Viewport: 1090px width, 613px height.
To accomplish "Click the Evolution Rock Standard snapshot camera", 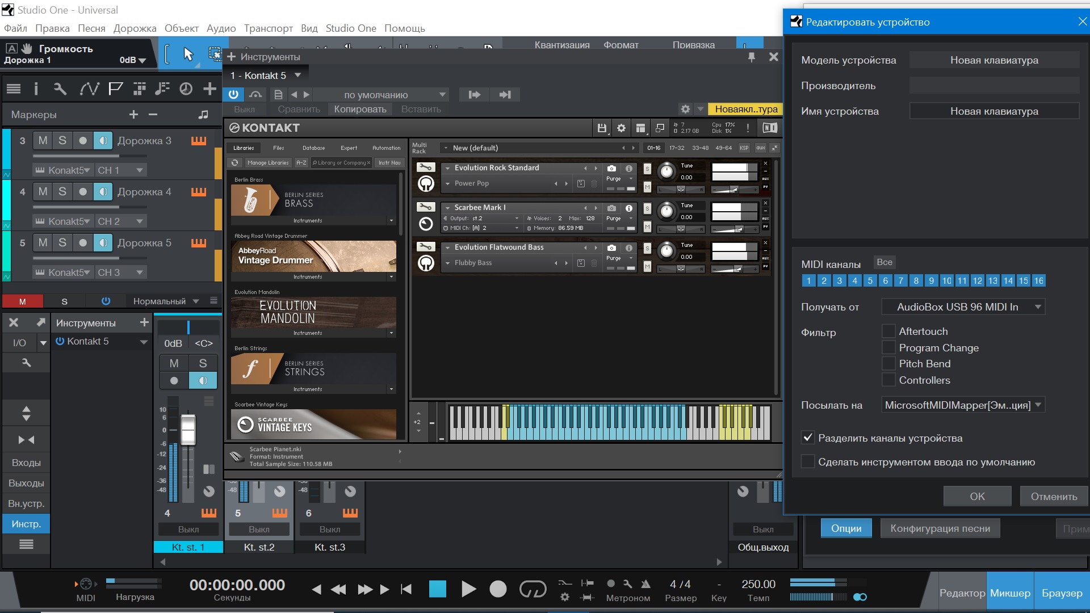I will 611,169.
